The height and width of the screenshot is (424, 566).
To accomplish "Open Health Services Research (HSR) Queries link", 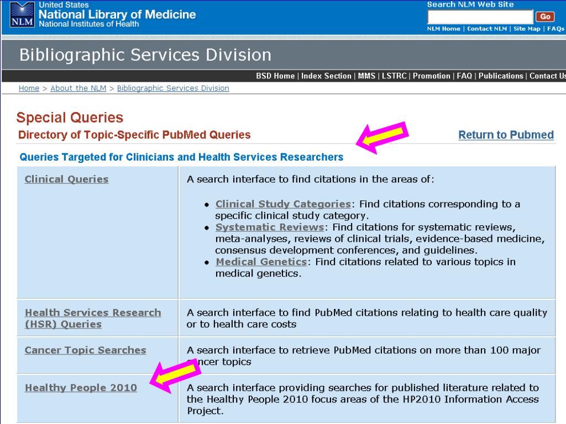I will click(93, 319).
